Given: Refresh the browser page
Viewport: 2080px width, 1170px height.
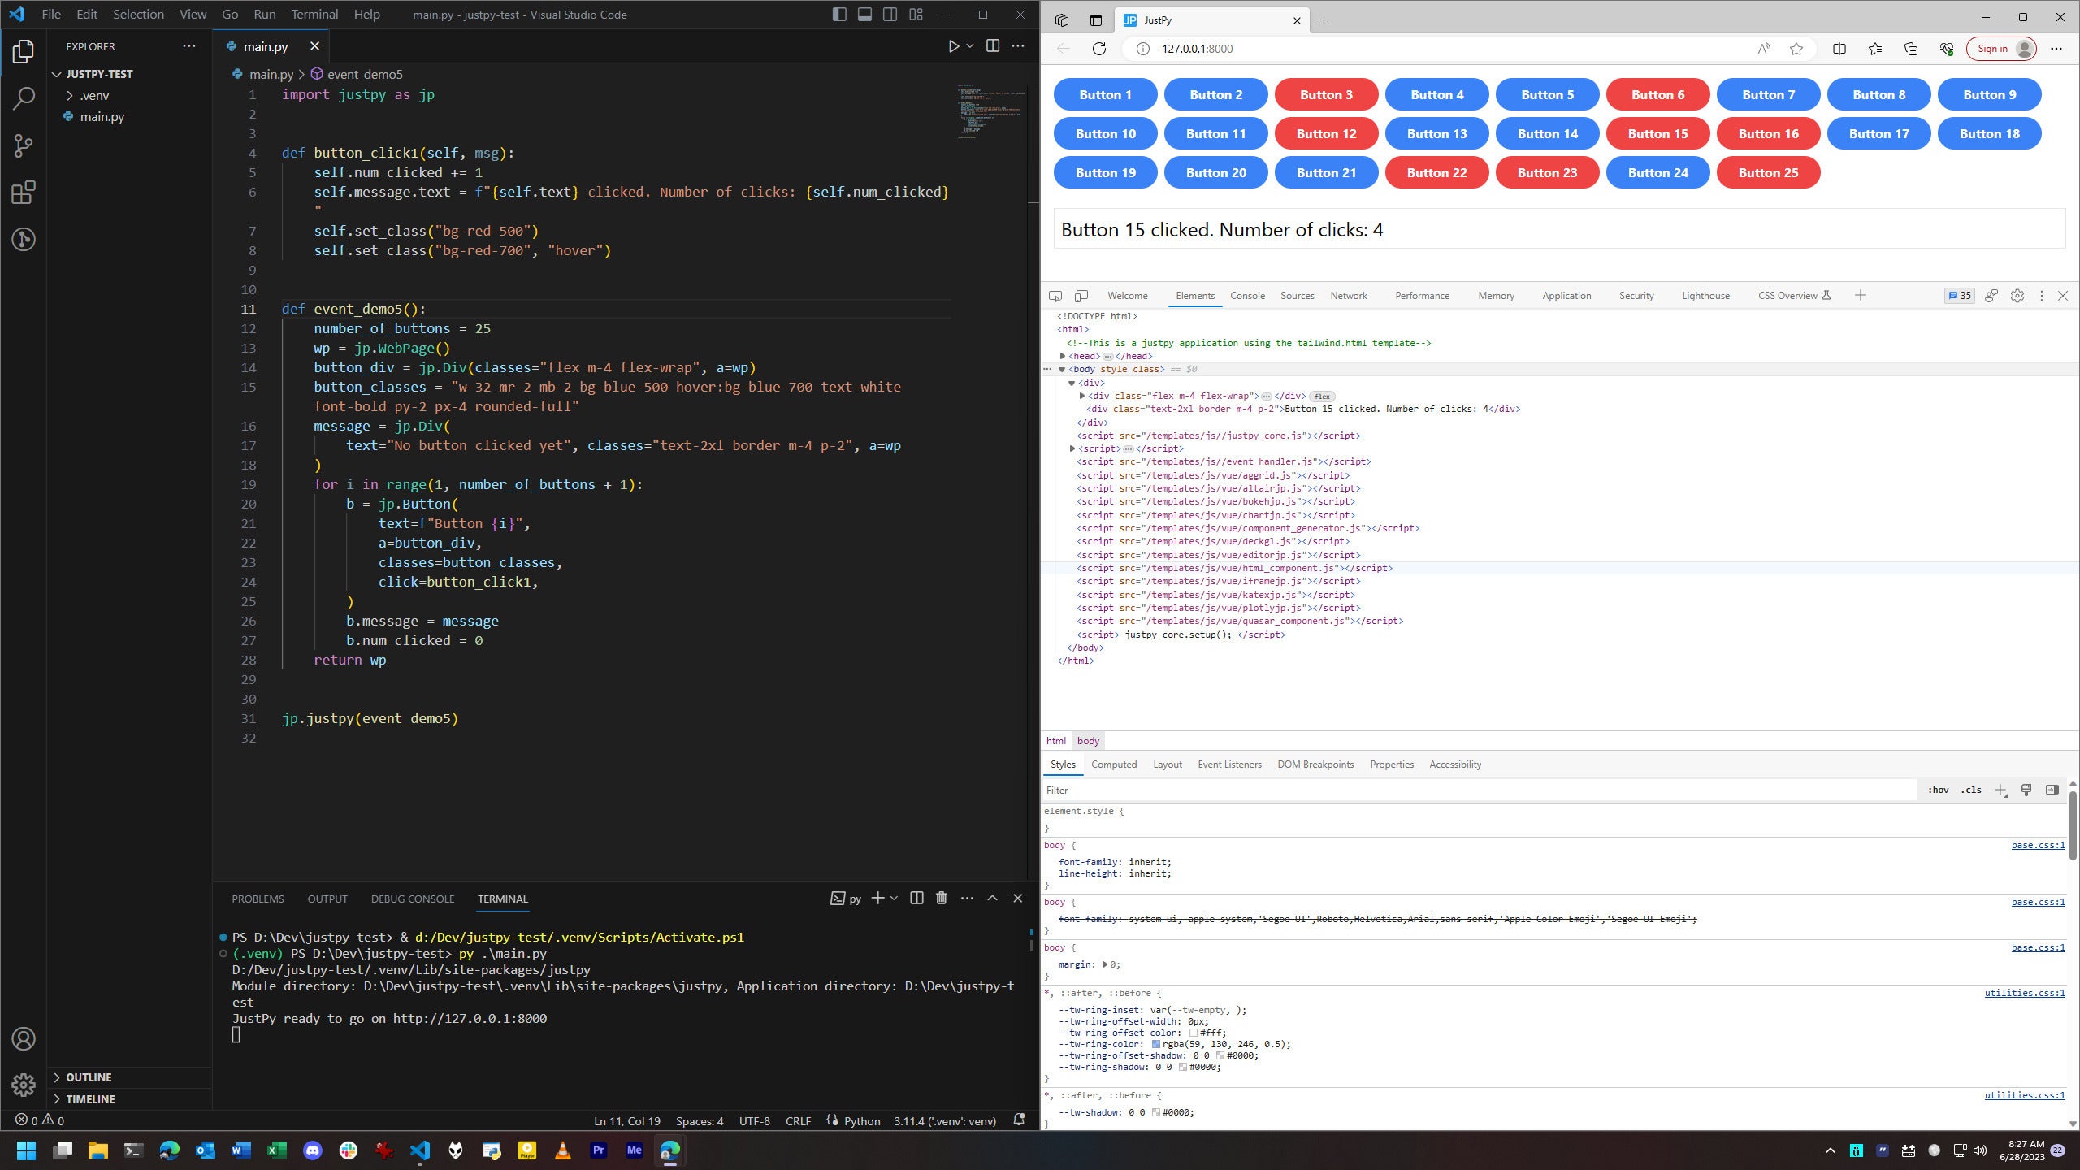Looking at the screenshot, I should [x=1098, y=49].
